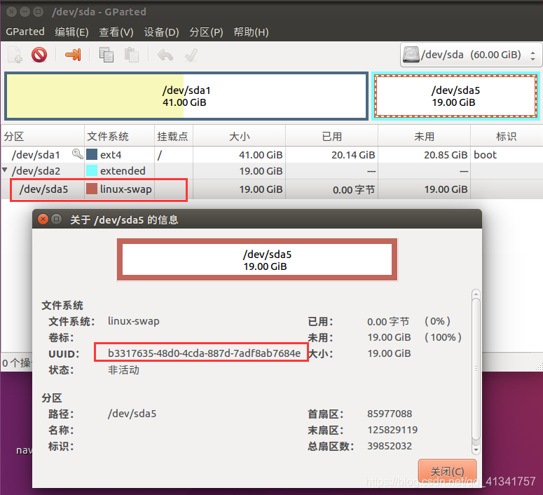This screenshot has height=495, width=543.
Task: Click the extended cyan color swatch
Action: point(91,170)
